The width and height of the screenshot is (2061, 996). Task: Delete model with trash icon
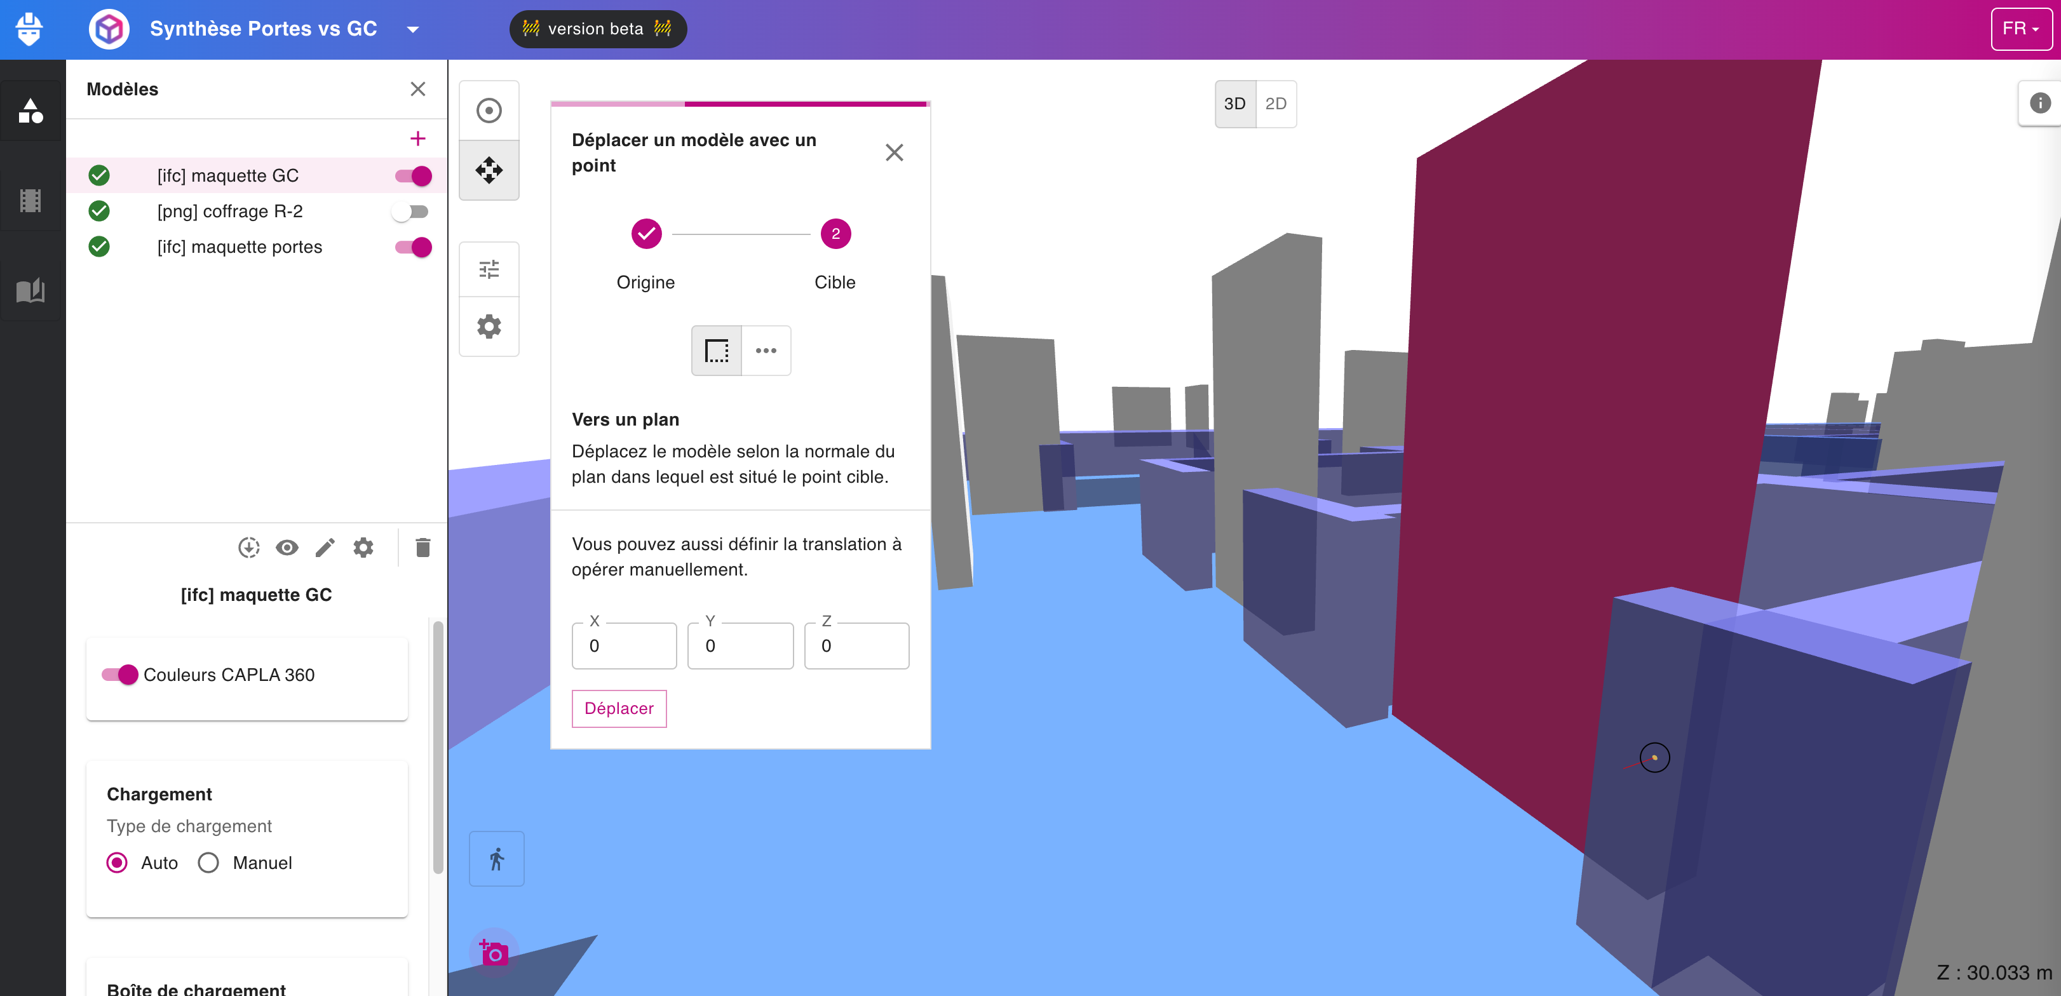[x=423, y=547]
